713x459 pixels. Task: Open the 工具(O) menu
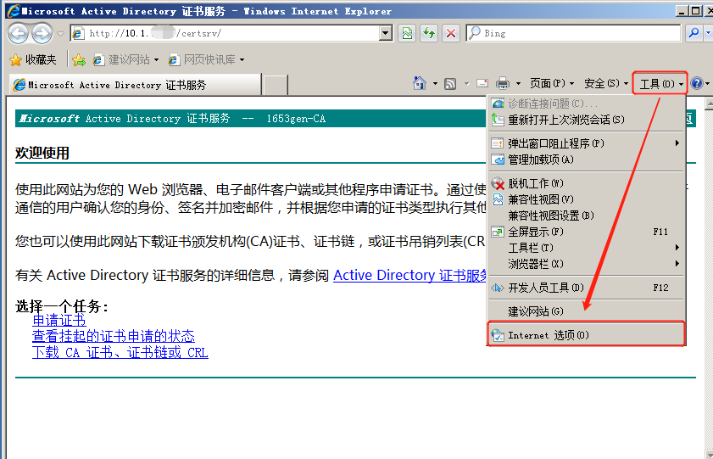pos(660,83)
